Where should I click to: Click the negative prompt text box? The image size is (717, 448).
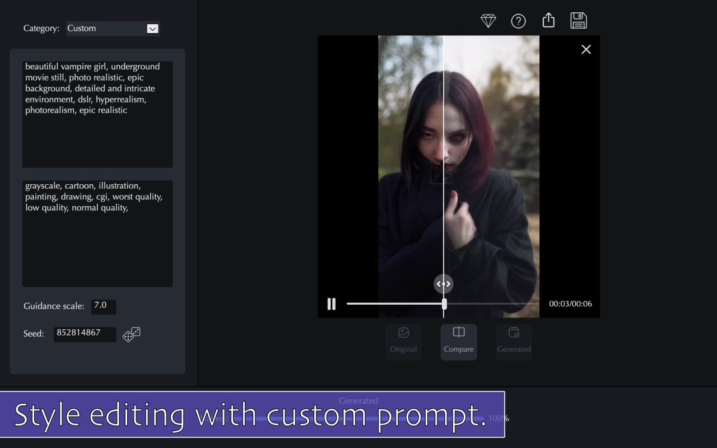click(x=97, y=234)
